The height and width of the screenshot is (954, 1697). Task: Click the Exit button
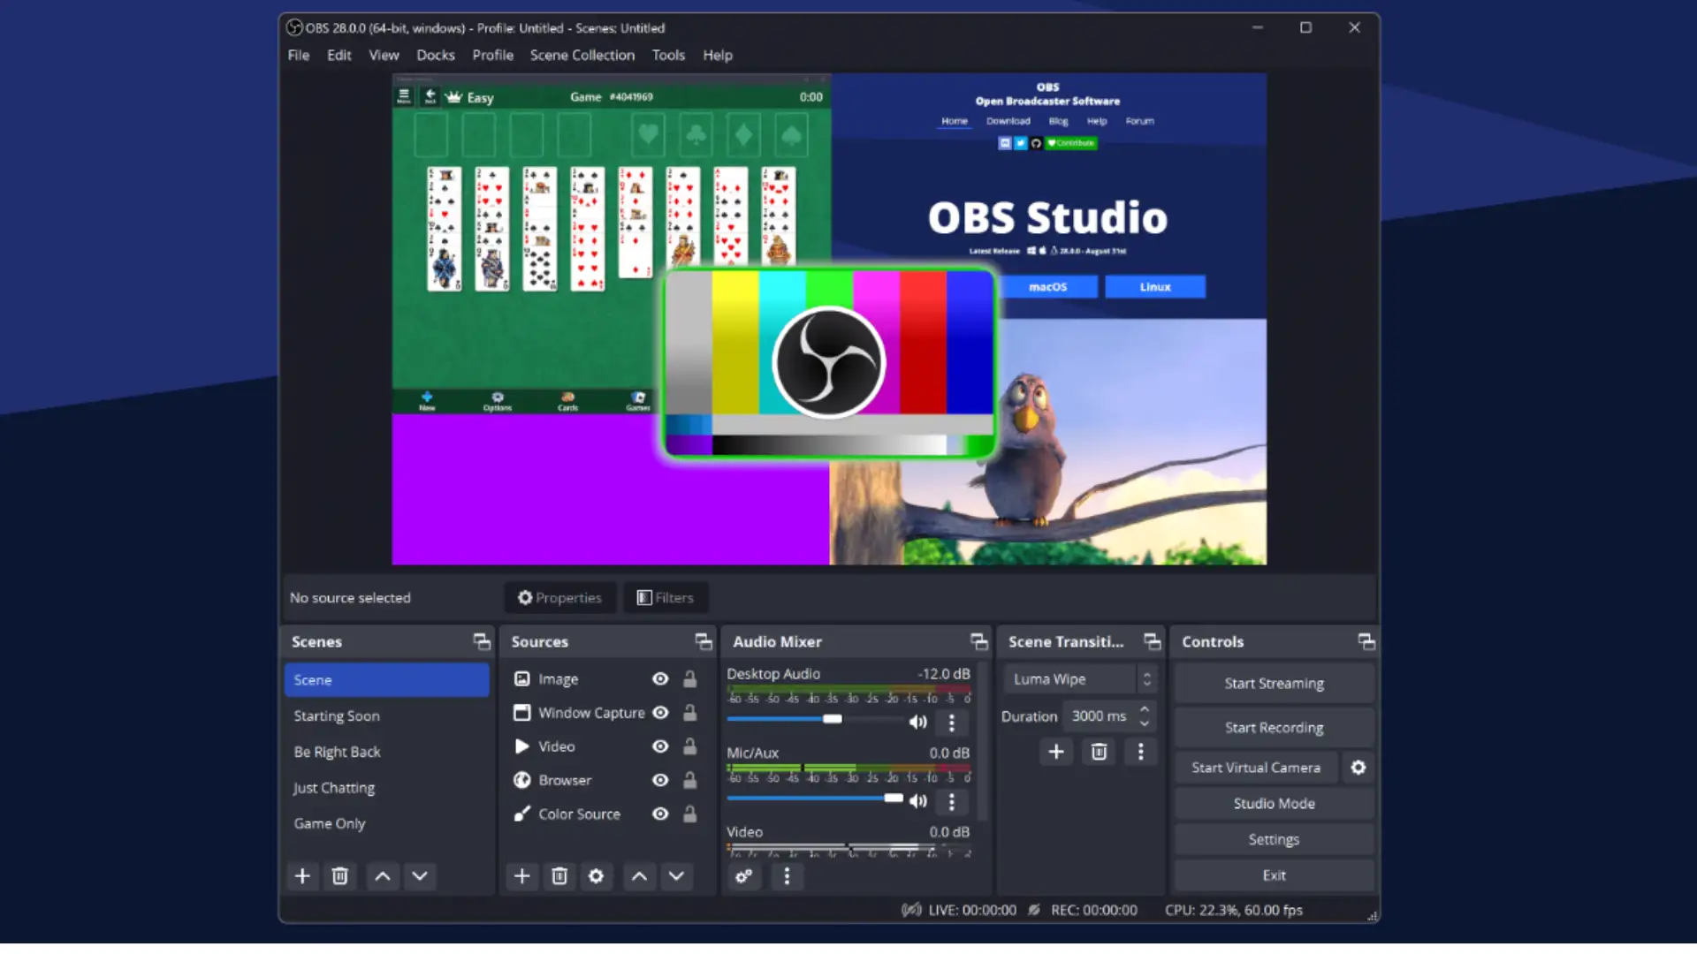coord(1274,874)
